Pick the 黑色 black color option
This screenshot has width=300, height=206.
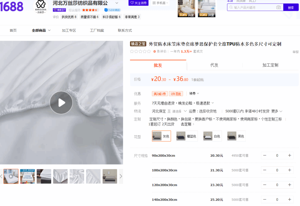tap(236, 136)
